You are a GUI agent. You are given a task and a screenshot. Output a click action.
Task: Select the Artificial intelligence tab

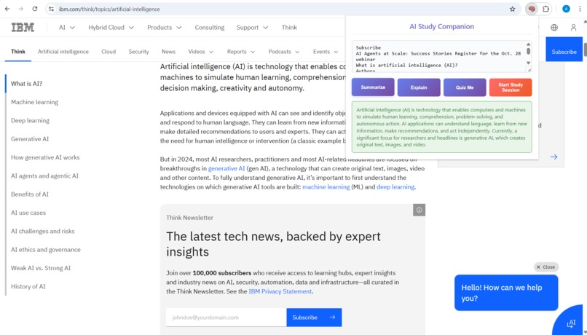pyautogui.click(x=63, y=52)
